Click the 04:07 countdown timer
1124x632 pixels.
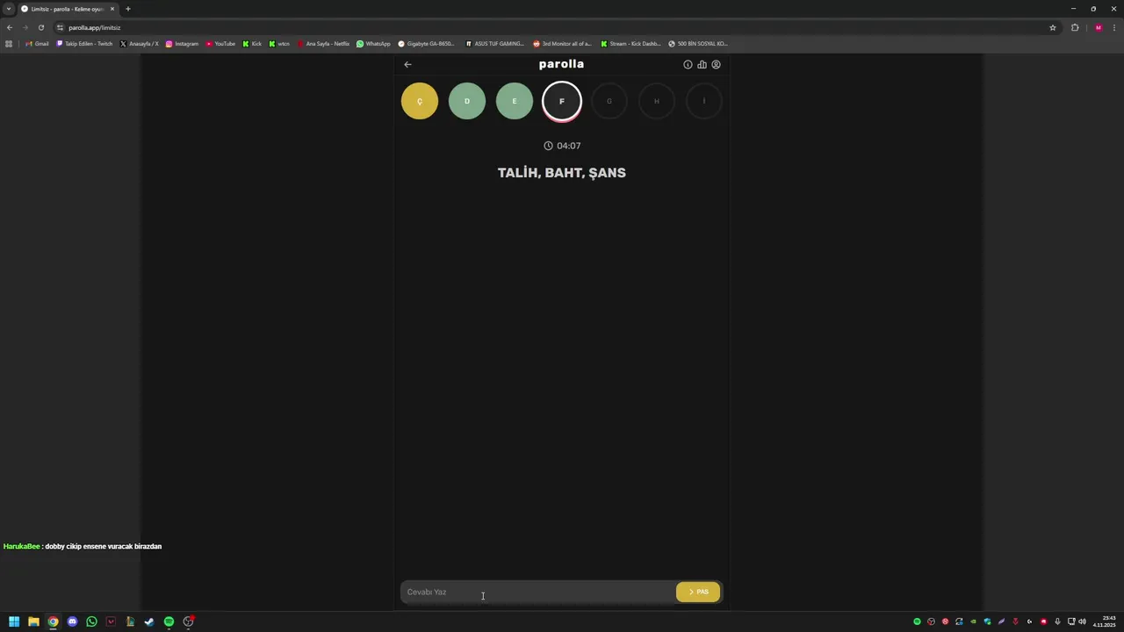(562, 146)
